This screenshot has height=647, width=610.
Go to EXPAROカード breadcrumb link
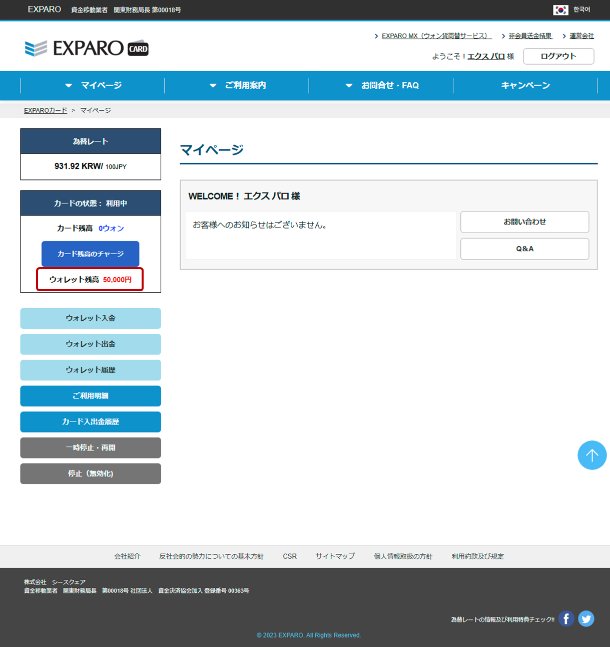tap(46, 110)
